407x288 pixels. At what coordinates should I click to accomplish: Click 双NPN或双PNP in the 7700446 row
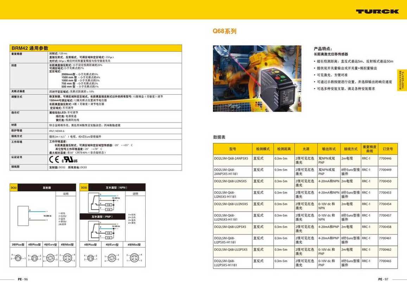point(326,161)
